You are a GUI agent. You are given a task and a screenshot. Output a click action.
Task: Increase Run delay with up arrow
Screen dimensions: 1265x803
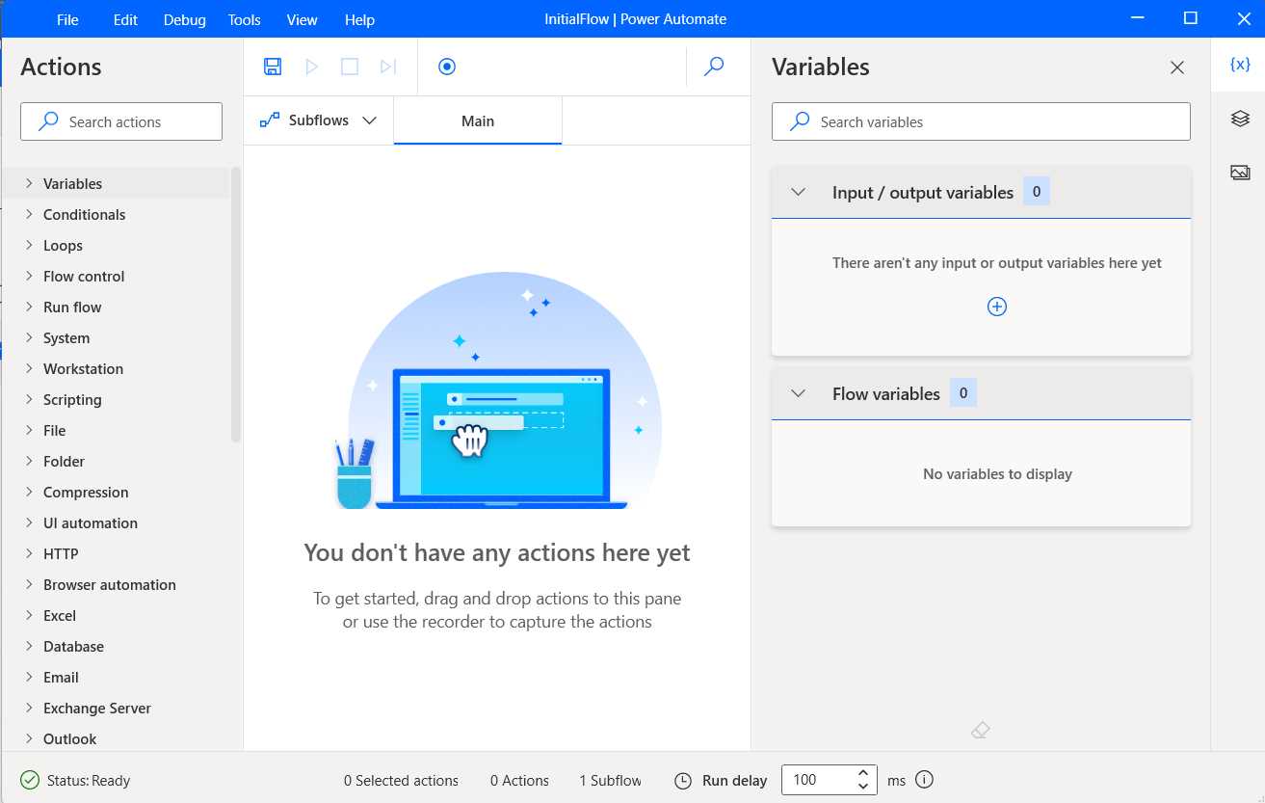point(863,773)
